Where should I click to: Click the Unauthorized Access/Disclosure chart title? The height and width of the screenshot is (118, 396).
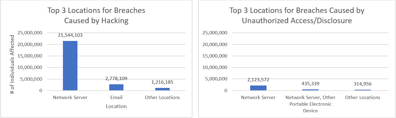297,16
